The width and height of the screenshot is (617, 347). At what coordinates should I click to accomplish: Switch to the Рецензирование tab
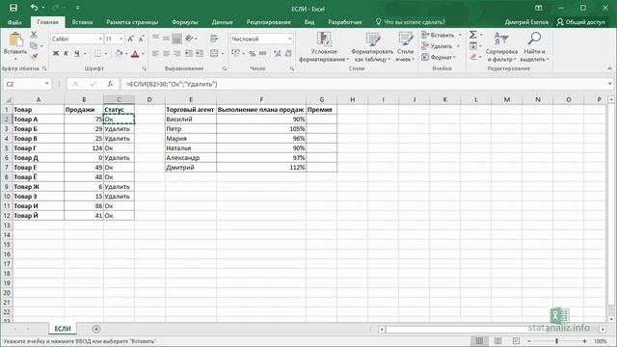coord(268,22)
